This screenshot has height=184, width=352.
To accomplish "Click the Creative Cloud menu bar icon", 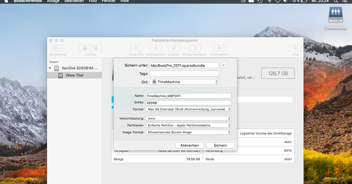I will [243, 1].
